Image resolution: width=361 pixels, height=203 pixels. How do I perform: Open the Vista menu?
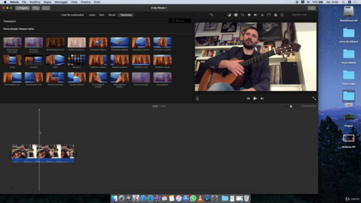pos(74,2)
